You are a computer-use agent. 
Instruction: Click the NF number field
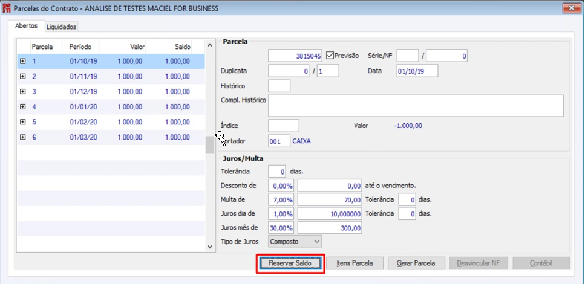[447, 56]
